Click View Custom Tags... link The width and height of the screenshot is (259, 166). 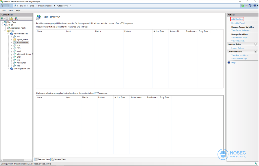[x=240, y=59]
